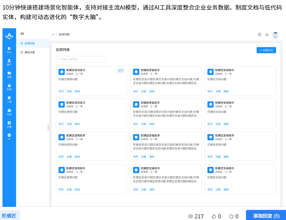Click the 添加回复 (5) button
Viewport: 286px width, 220px height.
266,216
